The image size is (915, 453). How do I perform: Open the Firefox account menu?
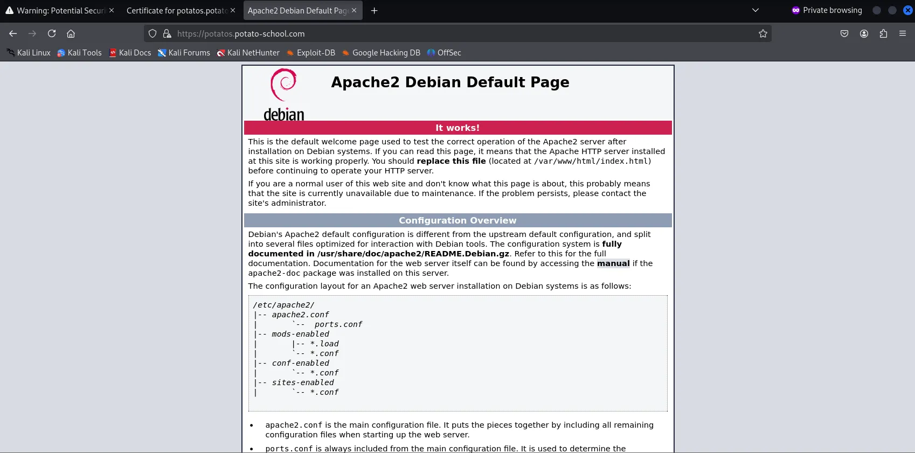864,33
